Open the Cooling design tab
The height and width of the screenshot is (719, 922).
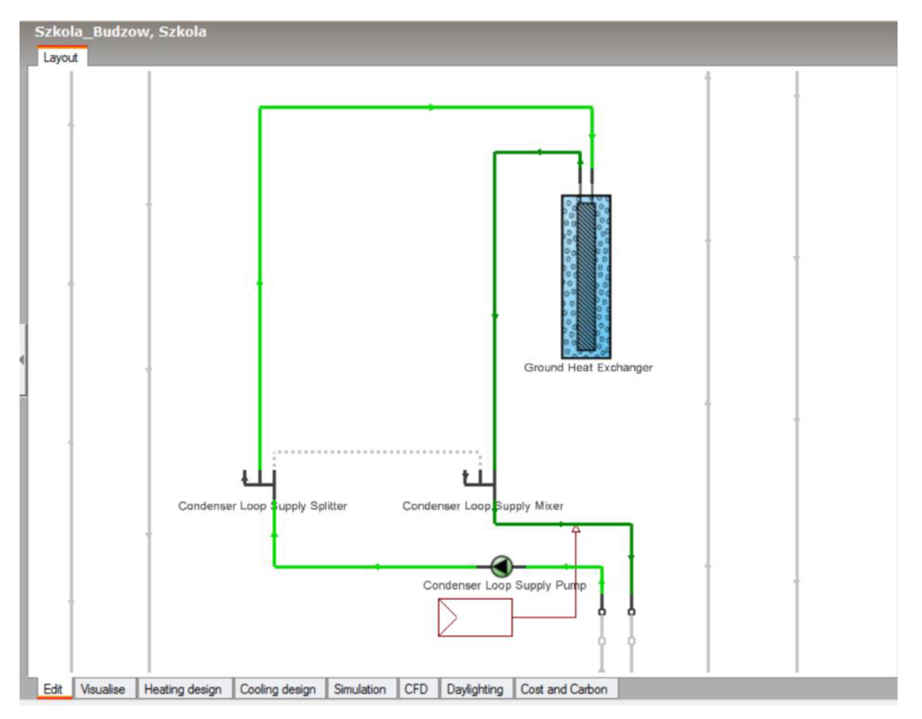[278, 689]
